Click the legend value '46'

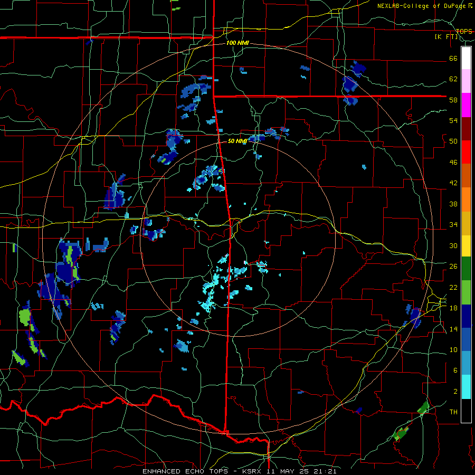coord(453,163)
